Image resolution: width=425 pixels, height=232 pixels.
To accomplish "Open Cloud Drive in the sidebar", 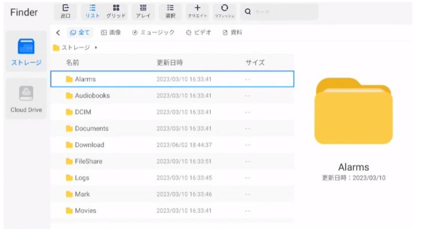I will tap(27, 99).
